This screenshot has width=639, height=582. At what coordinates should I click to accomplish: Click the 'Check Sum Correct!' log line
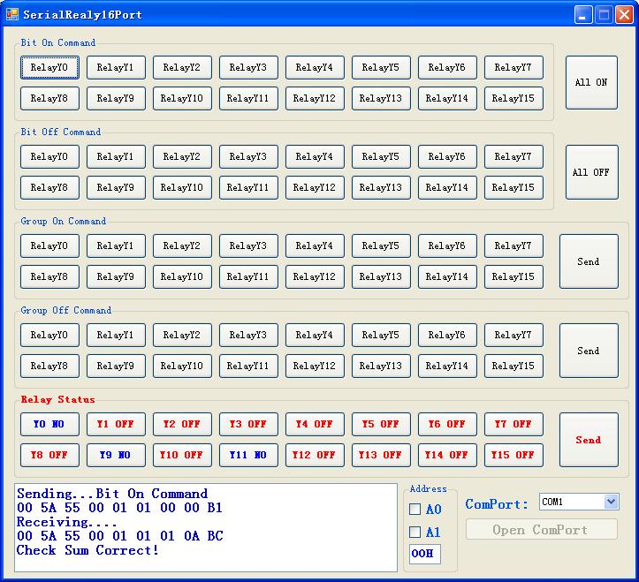coord(87,550)
